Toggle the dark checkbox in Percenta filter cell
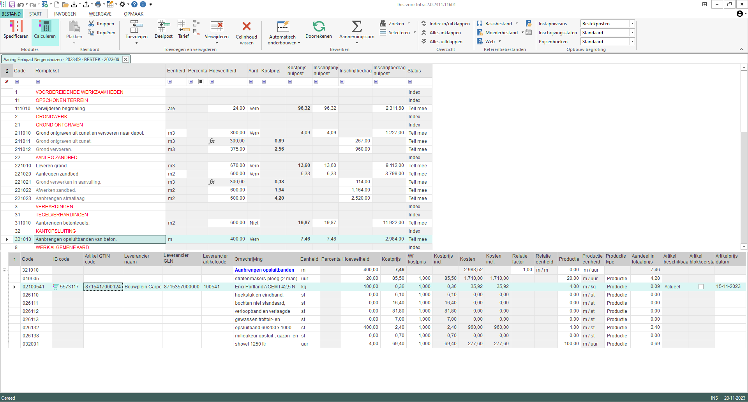 click(x=201, y=82)
